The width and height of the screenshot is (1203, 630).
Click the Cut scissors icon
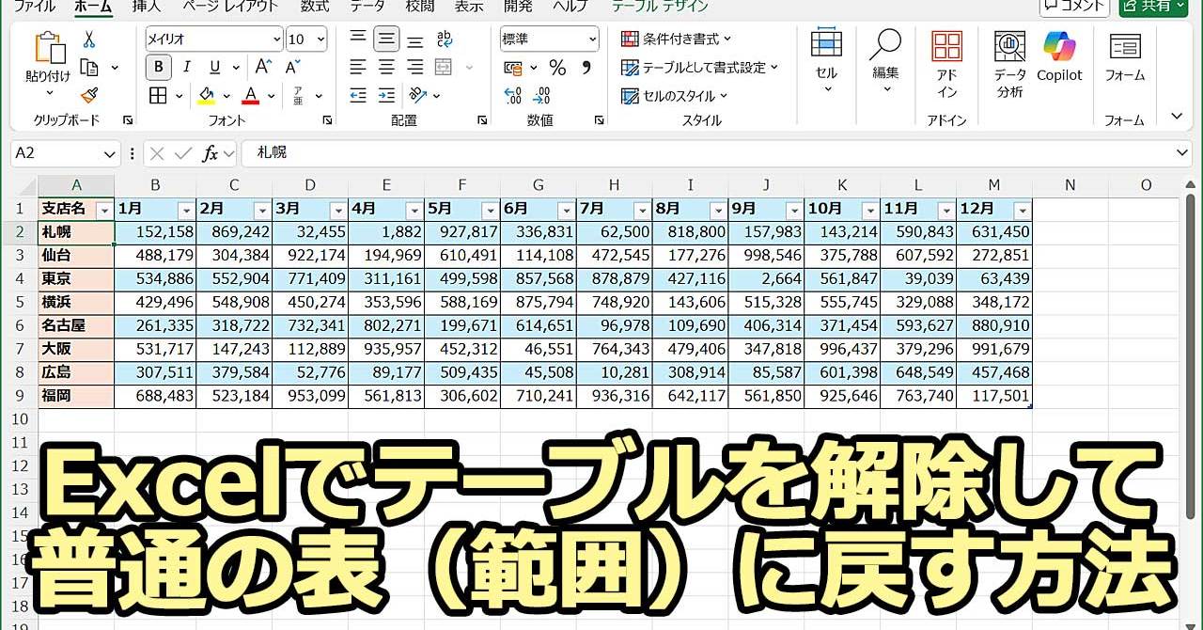coord(89,39)
